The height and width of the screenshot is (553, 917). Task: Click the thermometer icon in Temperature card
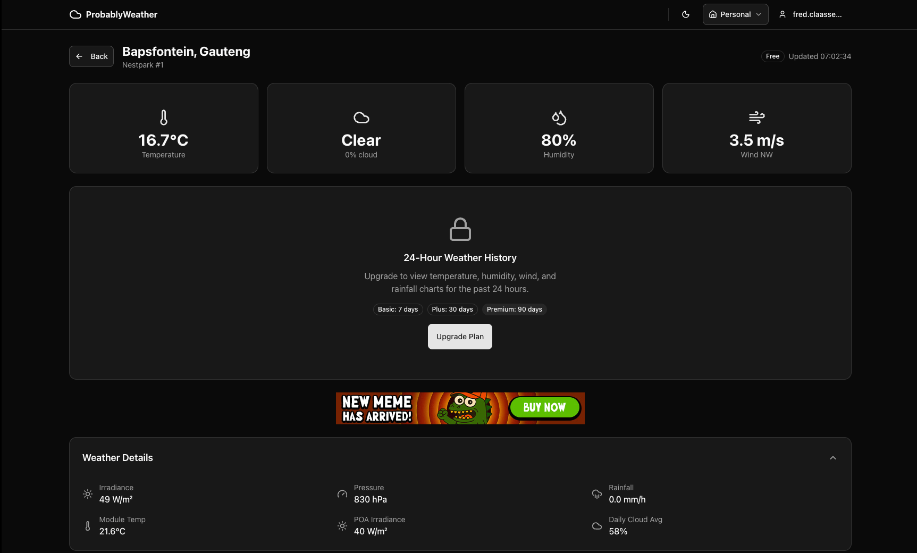[x=164, y=118]
